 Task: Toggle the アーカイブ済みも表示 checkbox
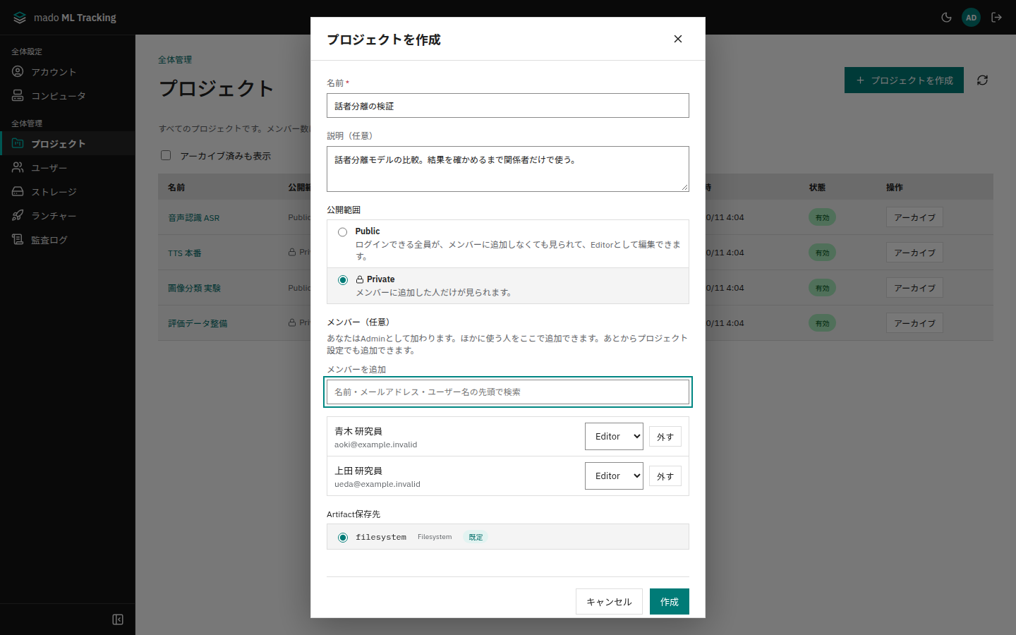coord(166,155)
